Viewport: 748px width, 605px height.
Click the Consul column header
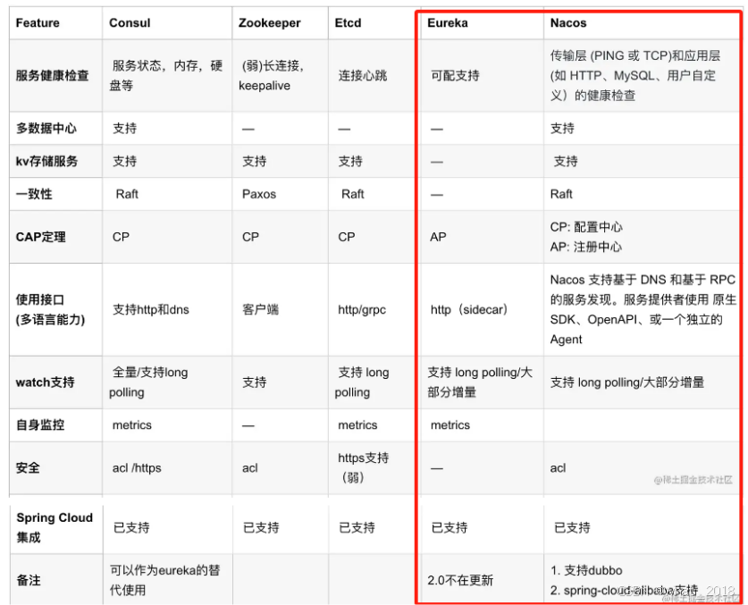coord(130,23)
